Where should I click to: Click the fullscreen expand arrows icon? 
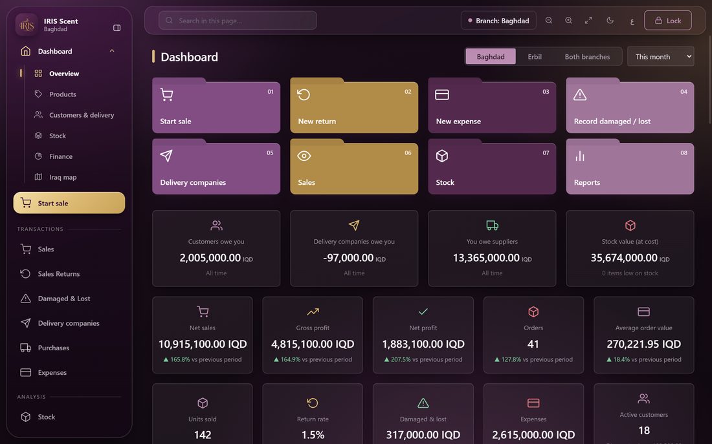pyautogui.click(x=588, y=21)
